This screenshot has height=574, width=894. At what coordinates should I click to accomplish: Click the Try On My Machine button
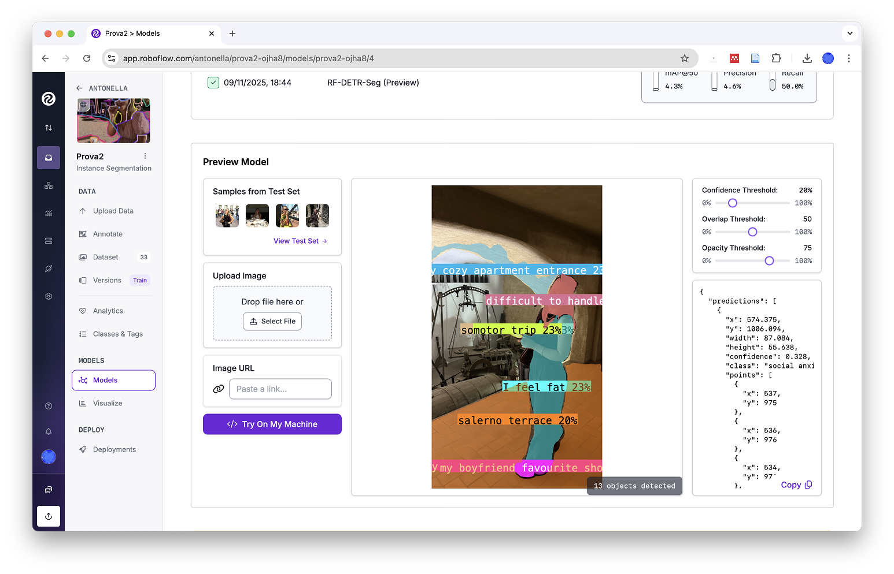(272, 424)
